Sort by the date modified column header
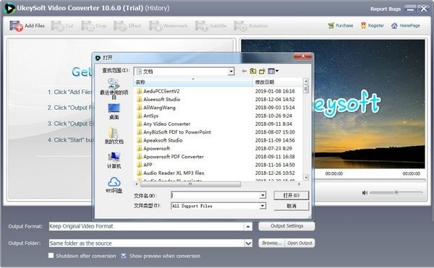 point(278,82)
